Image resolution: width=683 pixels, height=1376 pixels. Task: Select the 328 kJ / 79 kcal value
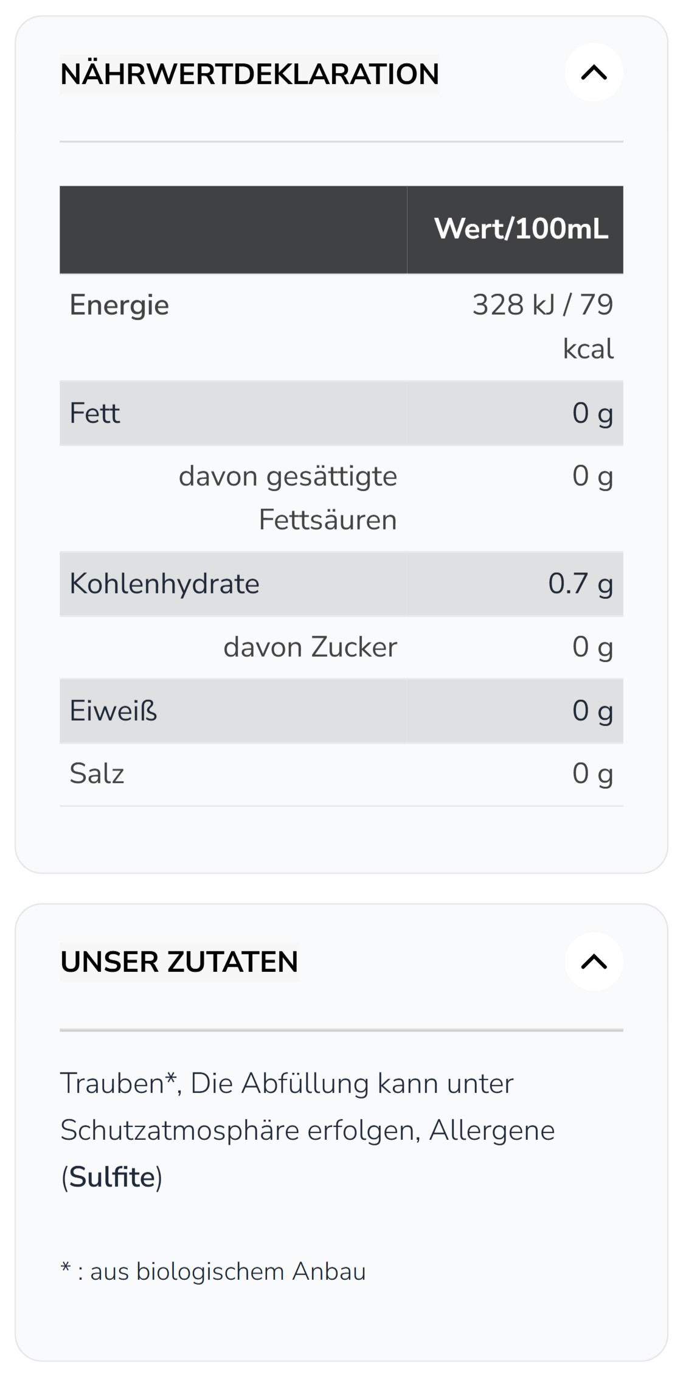point(543,326)
